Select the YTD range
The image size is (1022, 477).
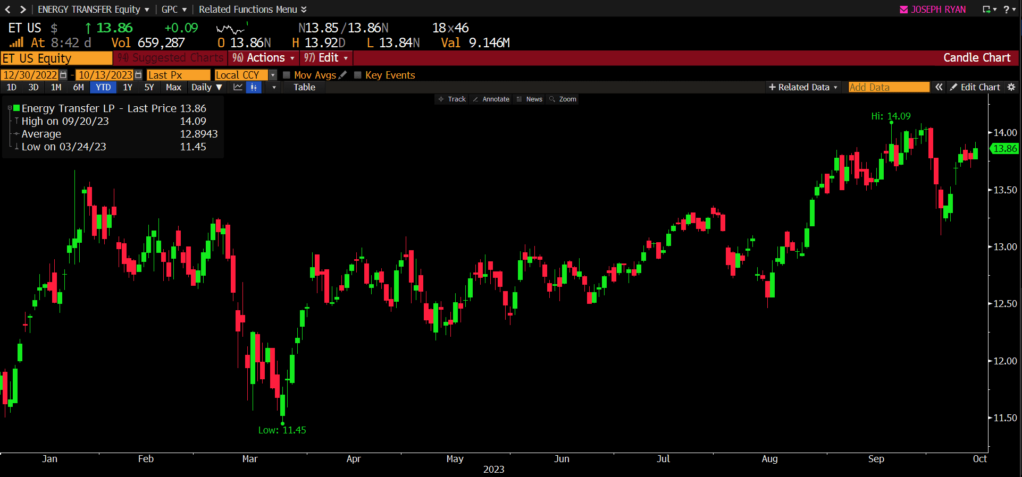(x=103, y=87)
